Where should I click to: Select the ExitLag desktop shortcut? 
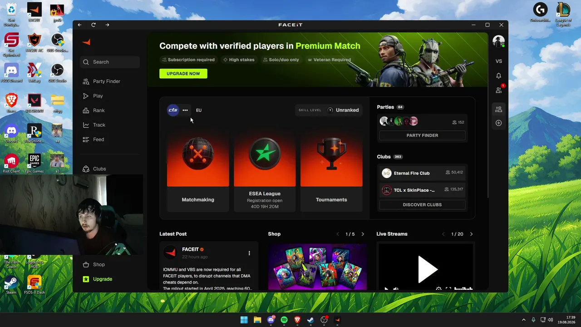34,73
